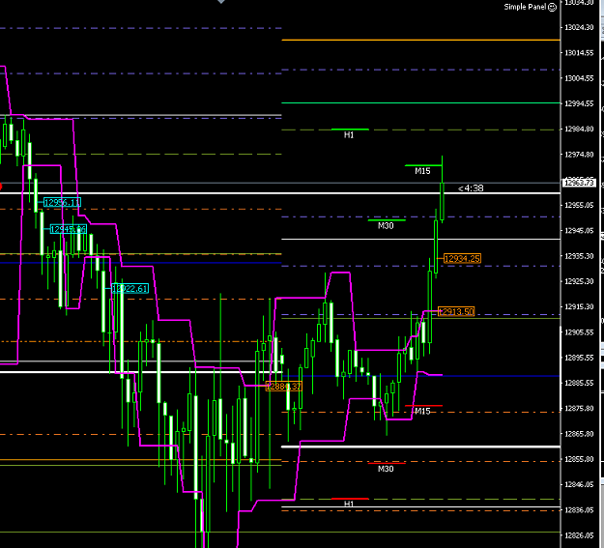The width and height of the screenshot is (604, 548).
Task: Select the orange 12913.50 price label
Action: [x=456, y=311]
